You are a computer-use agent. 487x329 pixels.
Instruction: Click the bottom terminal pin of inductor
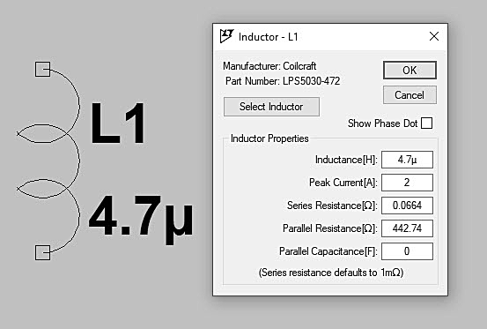coord(42,252)
